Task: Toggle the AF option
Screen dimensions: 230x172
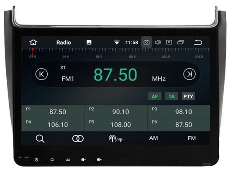Action: click(155, 96)
